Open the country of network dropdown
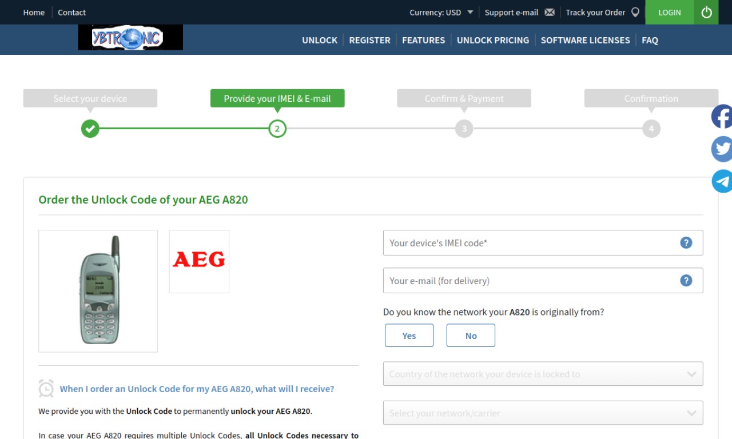The height and width of the screenshot is (439, 732). [543, 374]
